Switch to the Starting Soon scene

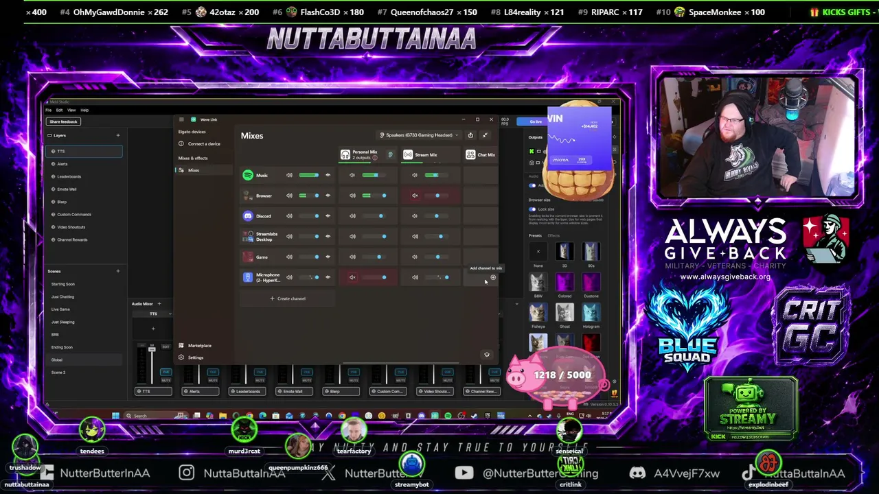coord(84,284)
